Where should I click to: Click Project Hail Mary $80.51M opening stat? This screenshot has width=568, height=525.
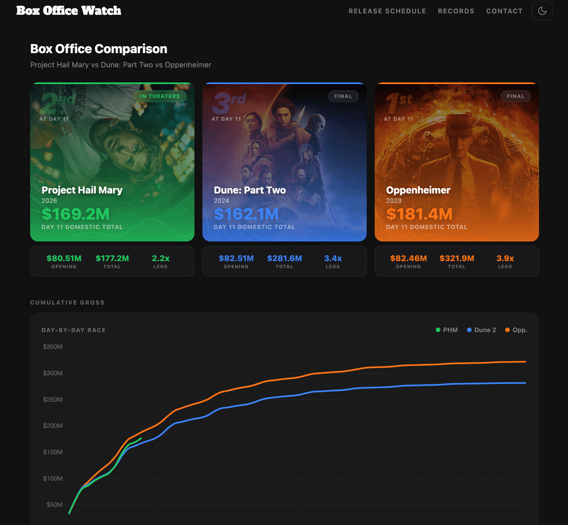(x=64, y=261)
